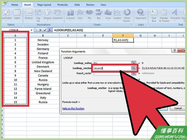The height and width of the screenshot is (140, 187).
Task: Click the Lookup_value input field
Action: [x=113, y=63]
